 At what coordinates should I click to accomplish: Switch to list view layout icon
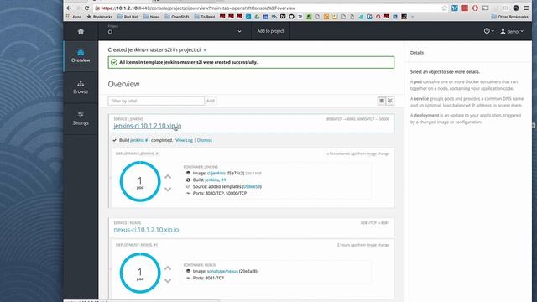(381, 101)
